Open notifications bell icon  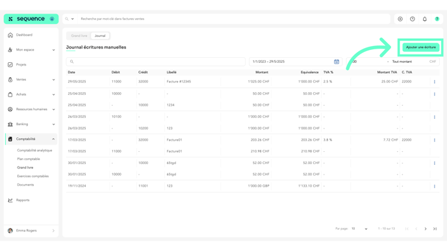(x=425, y=19)
